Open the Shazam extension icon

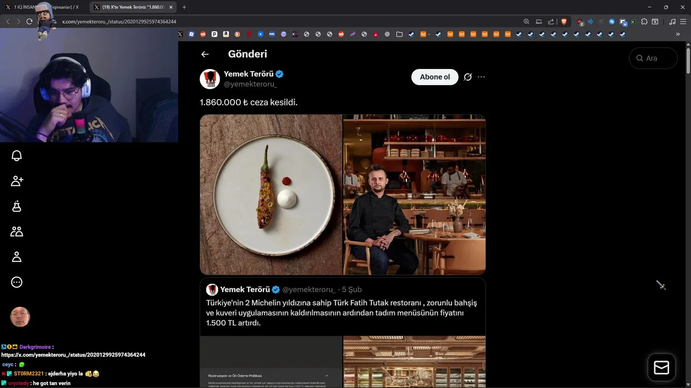(x=612, y=22)
